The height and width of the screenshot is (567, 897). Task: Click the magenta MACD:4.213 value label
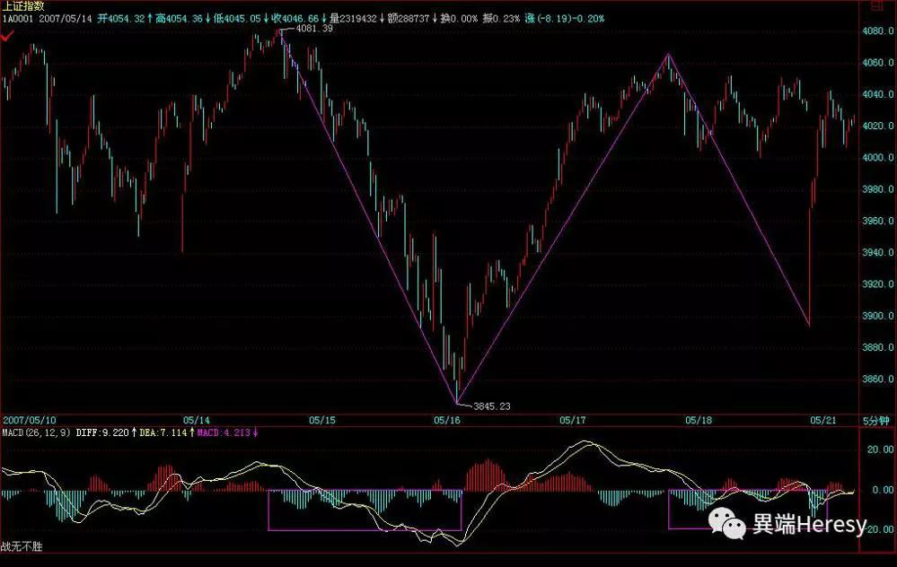pyautogui.click(x=224, y=432)
